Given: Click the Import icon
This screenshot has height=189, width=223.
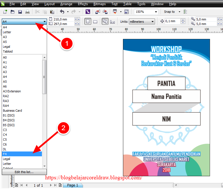Looking at the screenshot, I should tap(98, 12).
